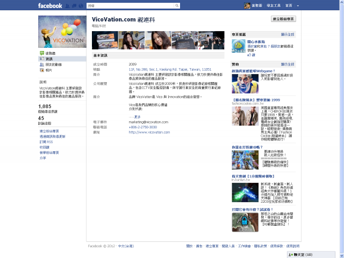Open the fourth photo thumbnail in strip

click(185, 40)
